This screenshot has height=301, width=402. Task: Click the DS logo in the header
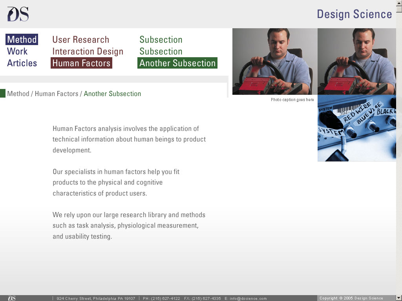point(18,14)
